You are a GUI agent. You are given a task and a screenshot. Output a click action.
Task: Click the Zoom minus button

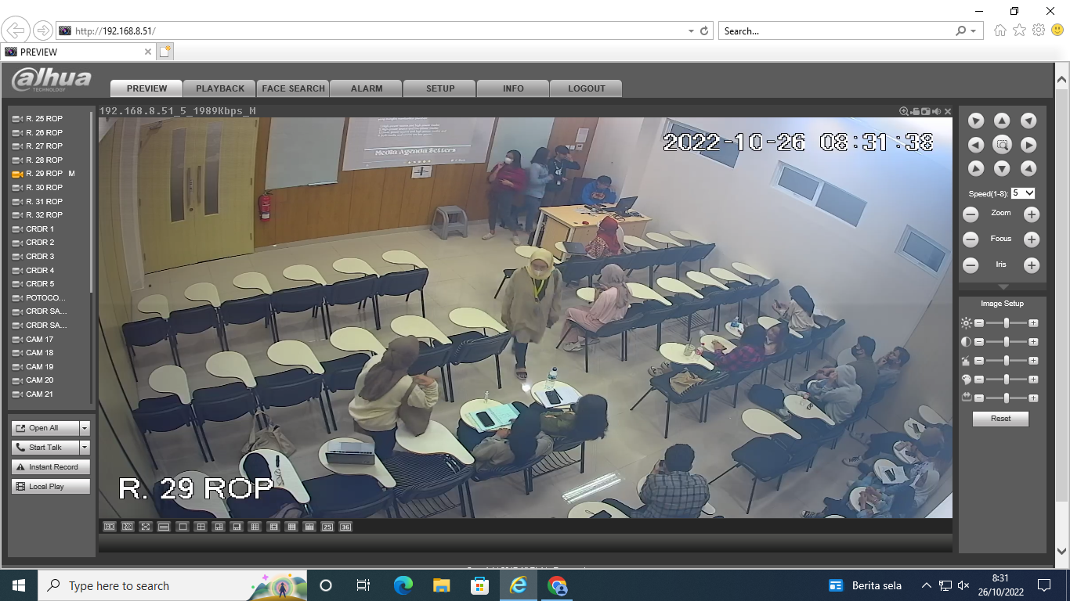coord(971,214)
